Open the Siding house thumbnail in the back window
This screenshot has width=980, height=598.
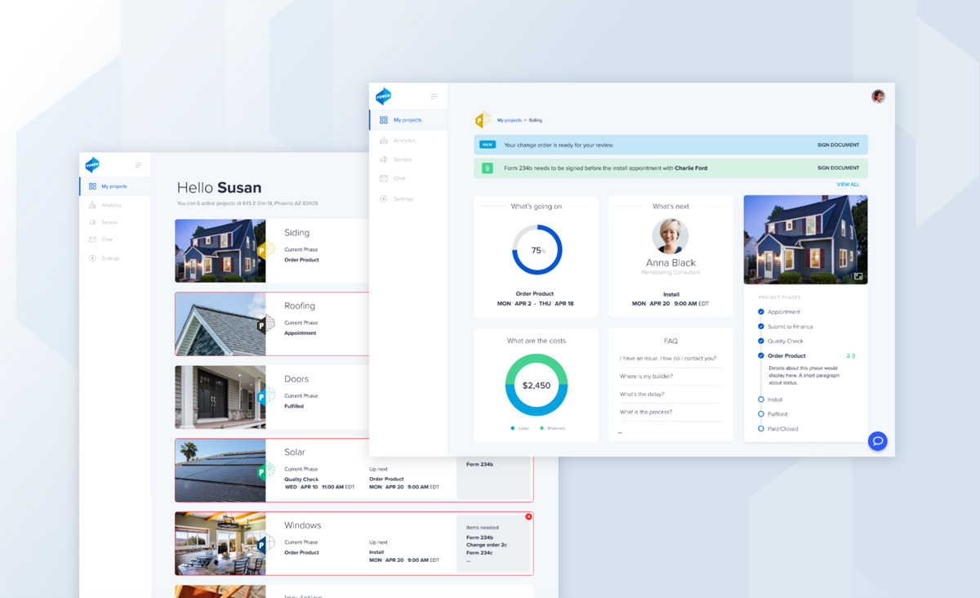coord(220,251)
